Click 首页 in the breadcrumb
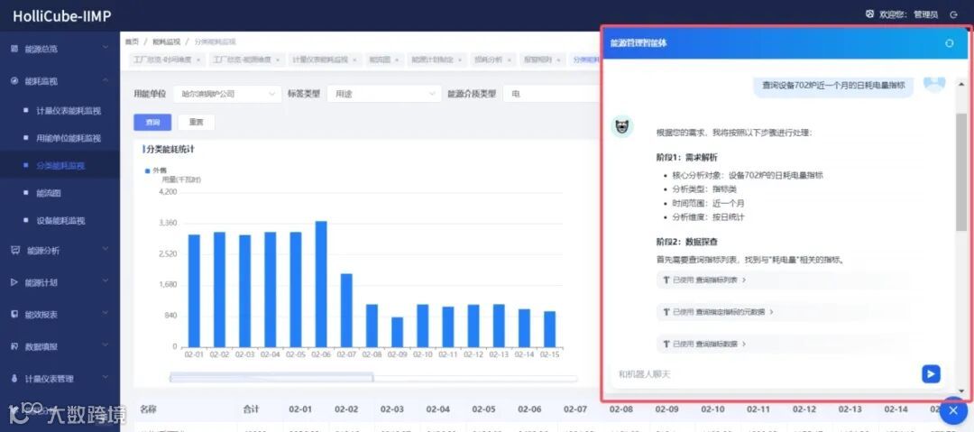Viewport: 974px width, 432px height. tap(132, 42)
